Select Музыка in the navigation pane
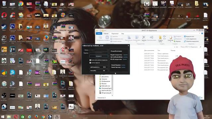212x119 pixels. click(x=104, y=84)
